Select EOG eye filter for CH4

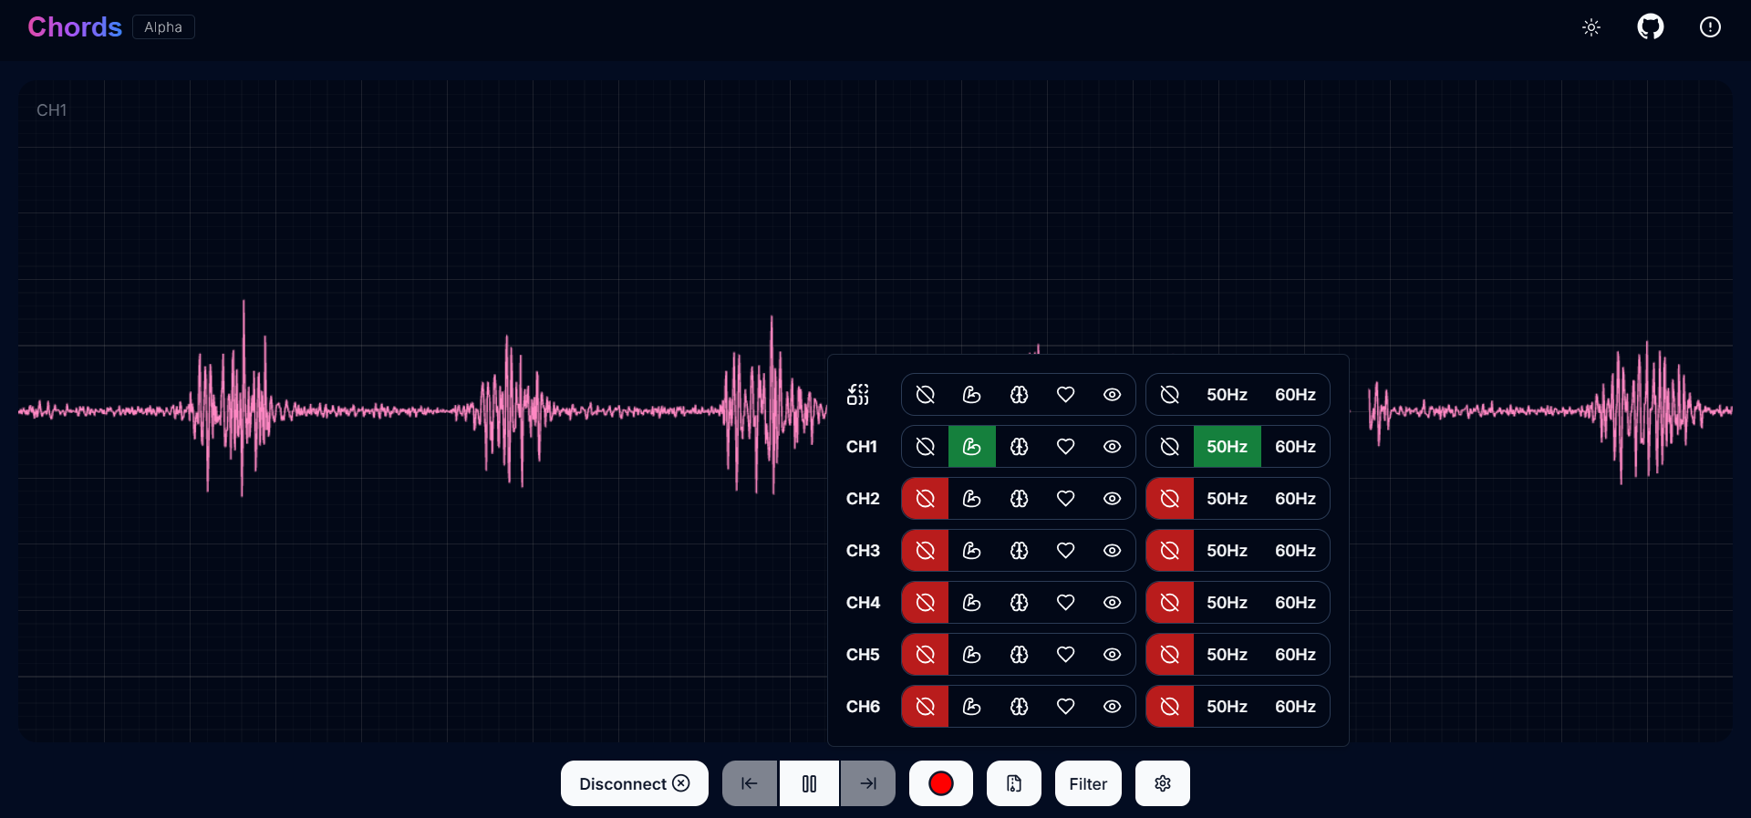(x=1113, y=603)
